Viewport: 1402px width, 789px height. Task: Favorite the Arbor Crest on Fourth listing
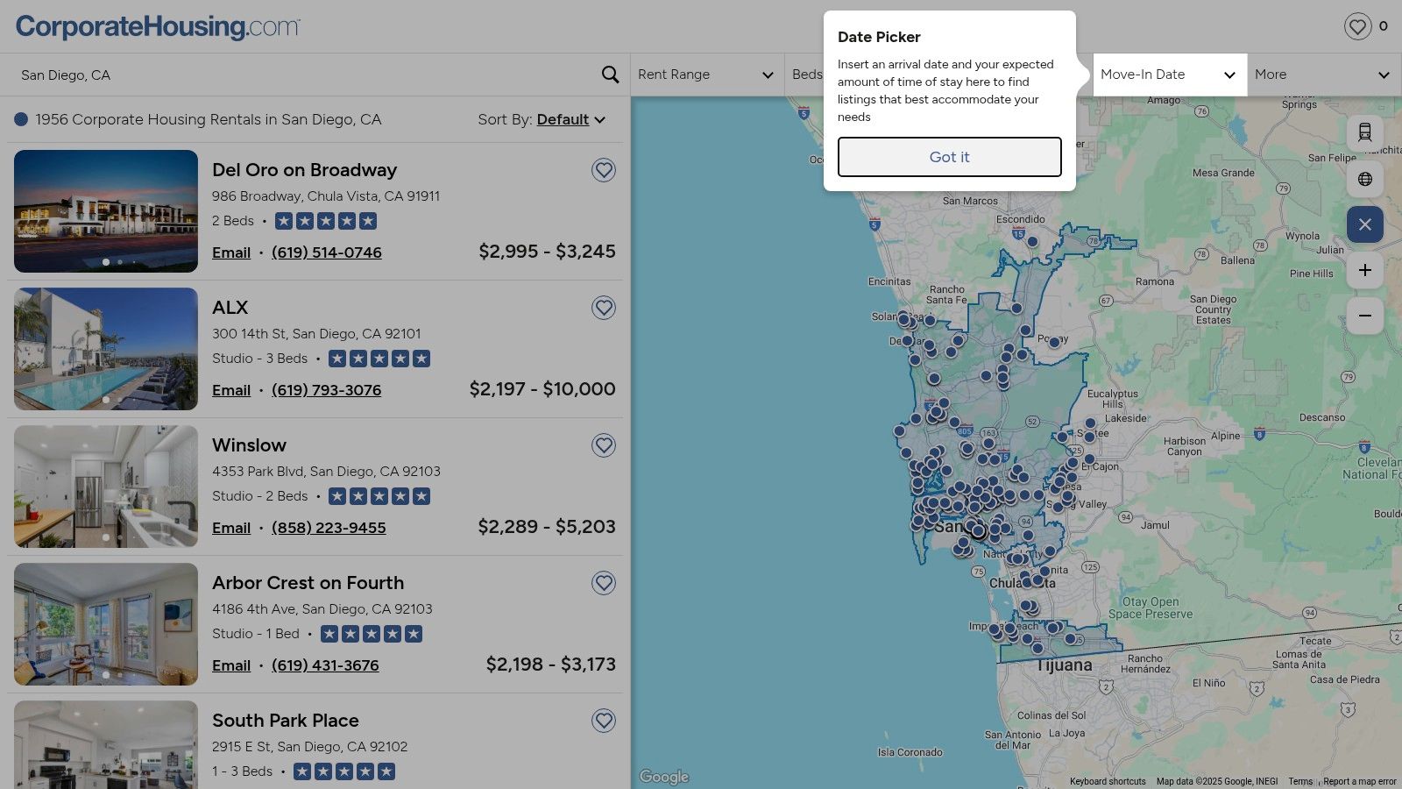coord(604,583)
